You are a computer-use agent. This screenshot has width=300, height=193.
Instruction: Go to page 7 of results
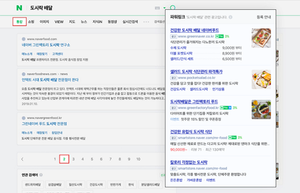(110, 159)
